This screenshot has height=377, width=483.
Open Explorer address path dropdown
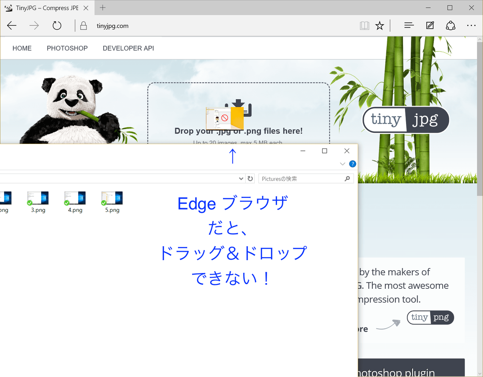pos(241,179)
